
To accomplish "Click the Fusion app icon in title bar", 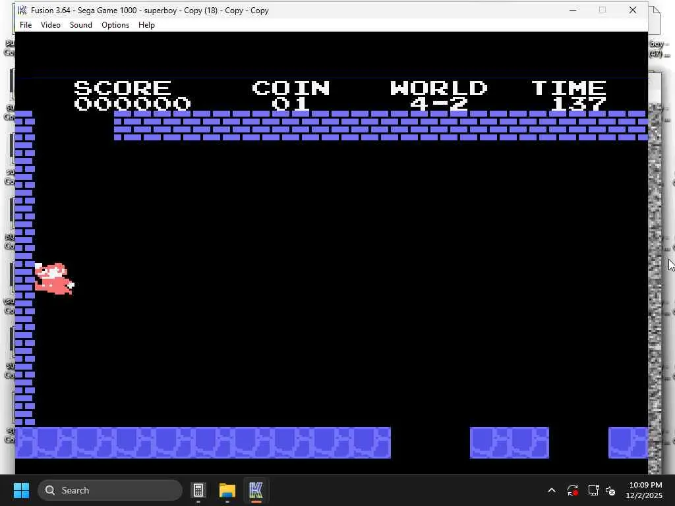I will point(22,11).
